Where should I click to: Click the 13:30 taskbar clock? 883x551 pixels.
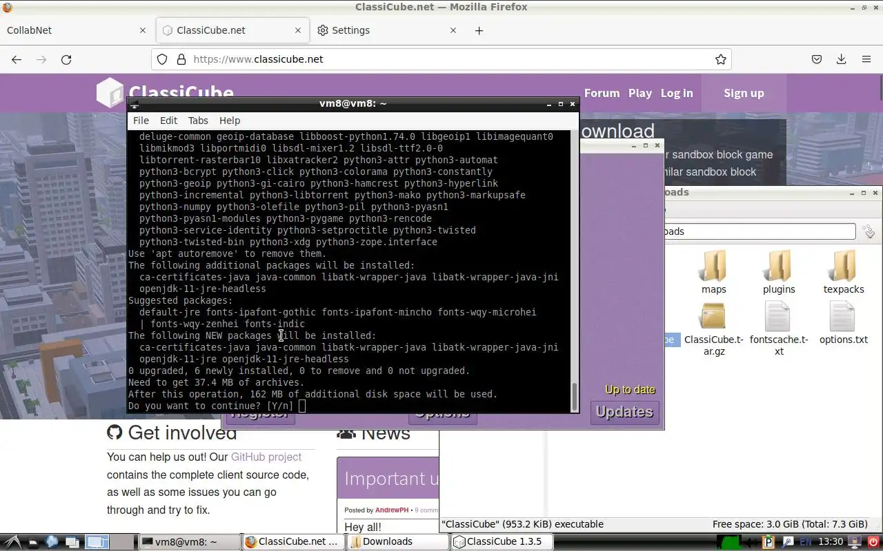tap(831, 542)
